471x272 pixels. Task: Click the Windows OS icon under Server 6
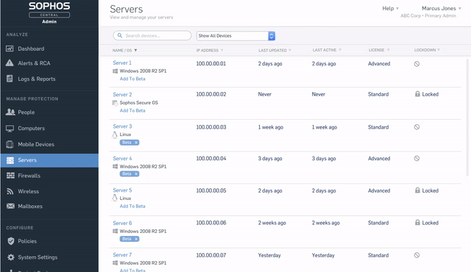click(115, 232)
